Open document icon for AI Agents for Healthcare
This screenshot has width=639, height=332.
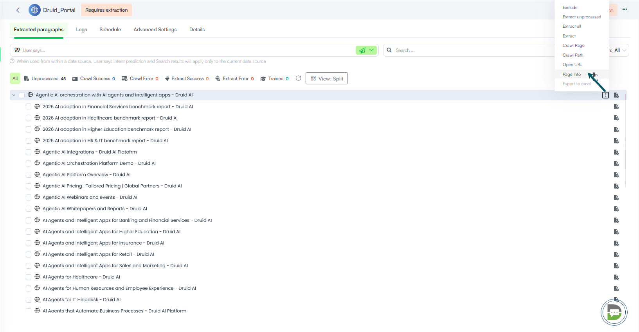point(616,277)
